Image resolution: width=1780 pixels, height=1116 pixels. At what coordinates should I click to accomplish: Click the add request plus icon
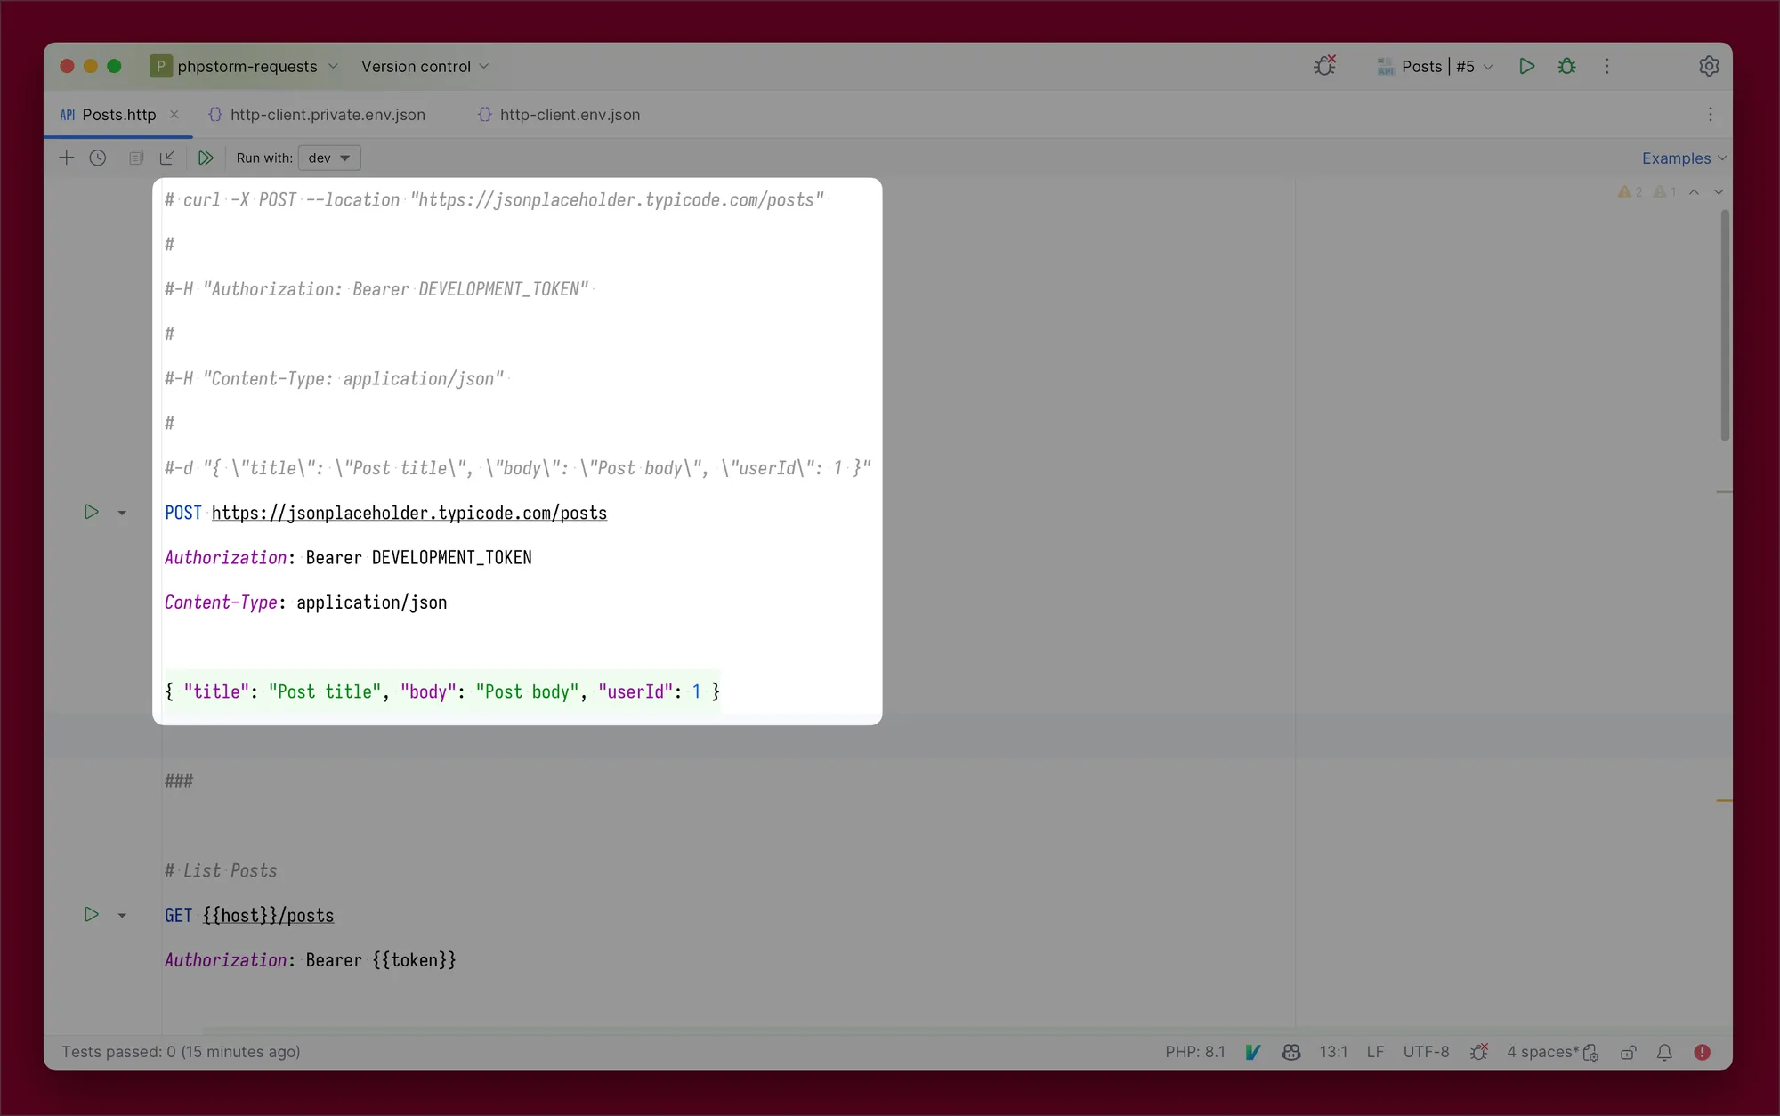pyautogui.click(x=67, y=158)
